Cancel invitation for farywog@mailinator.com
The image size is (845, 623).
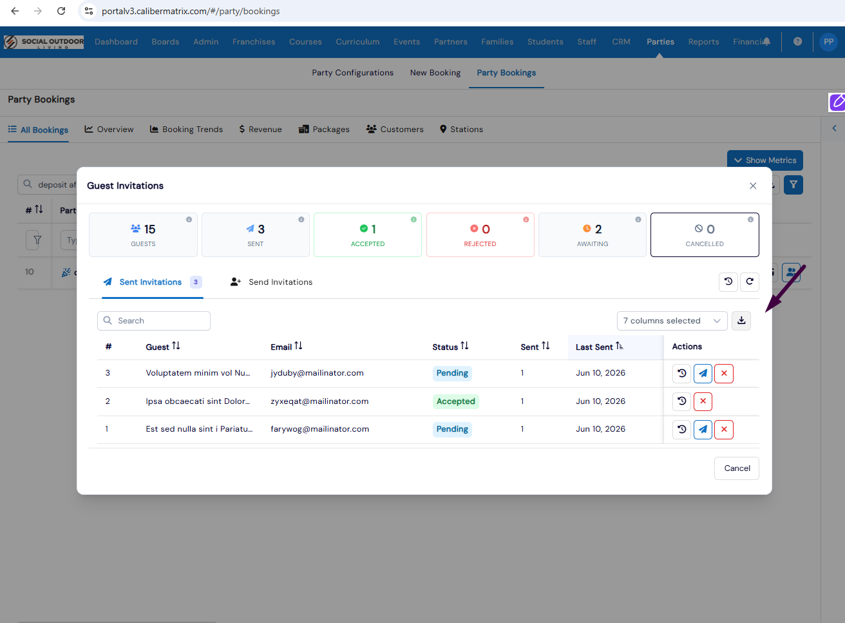[x=724, y=429]
